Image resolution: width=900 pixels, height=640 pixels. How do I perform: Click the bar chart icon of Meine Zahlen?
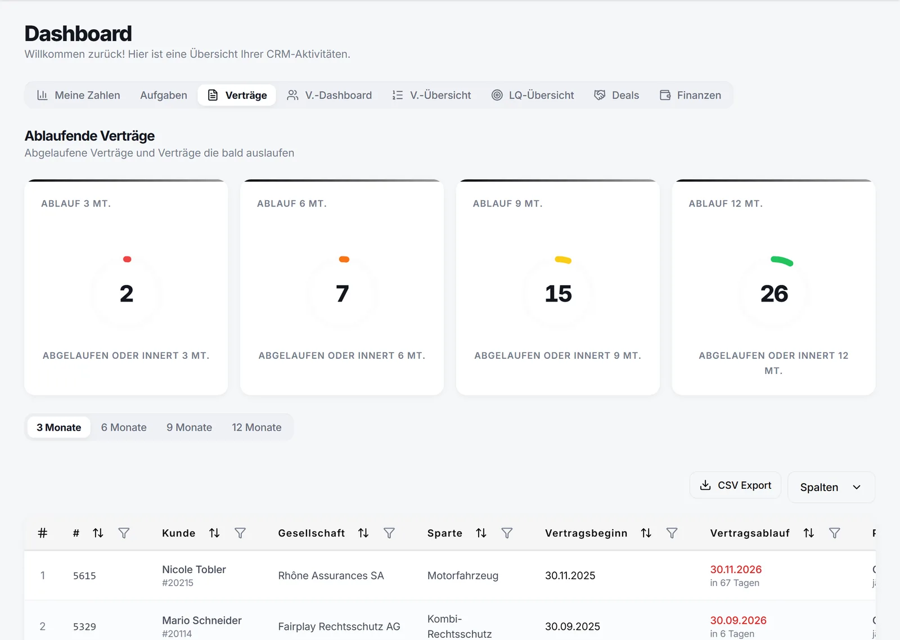[x=42, y=95]
